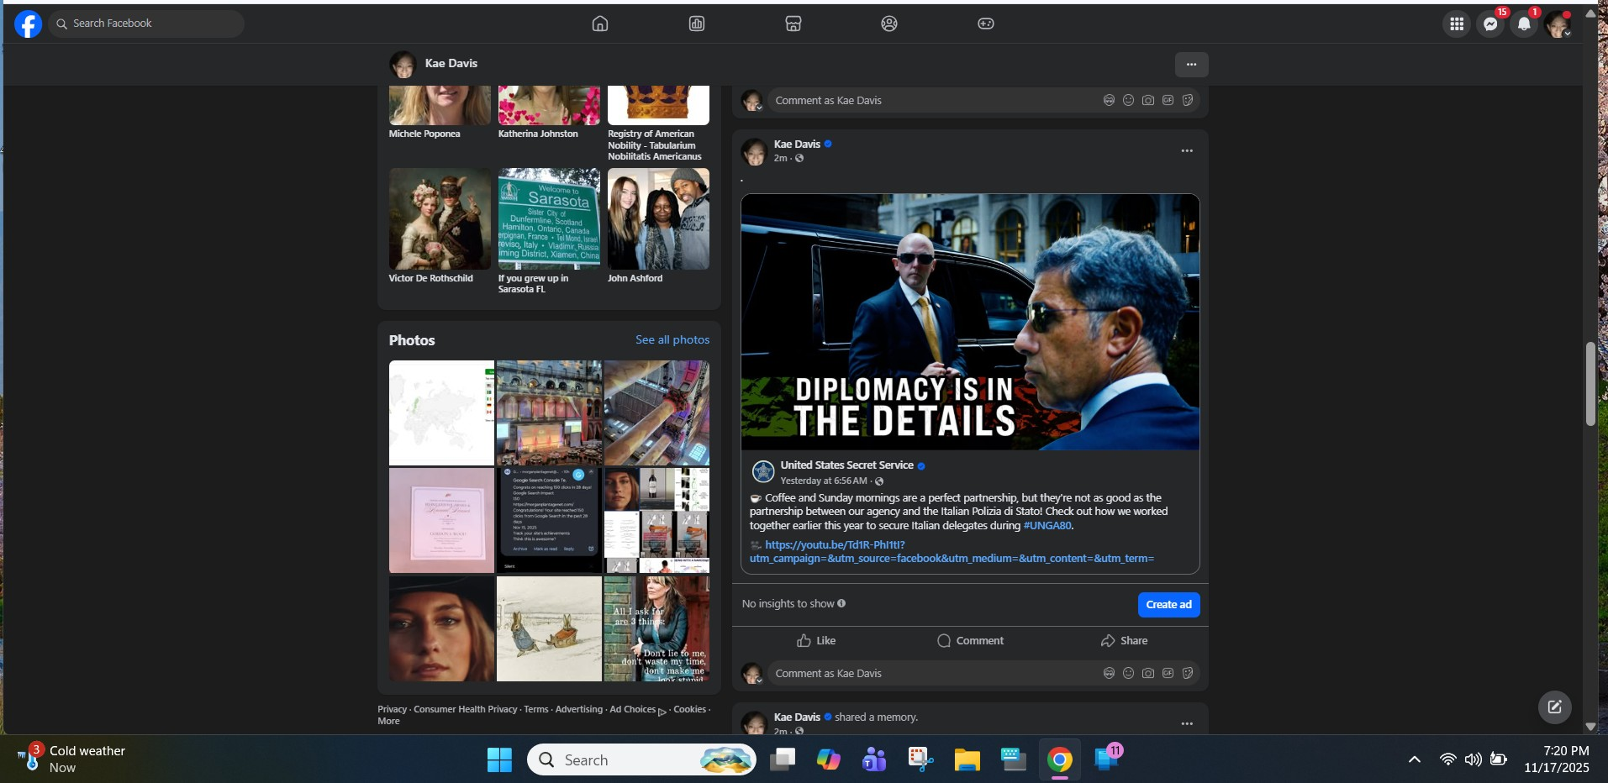Screen dimensions: 1608x783
Task: Open the Gaming icon in top navigation
Action: (985, 24)
